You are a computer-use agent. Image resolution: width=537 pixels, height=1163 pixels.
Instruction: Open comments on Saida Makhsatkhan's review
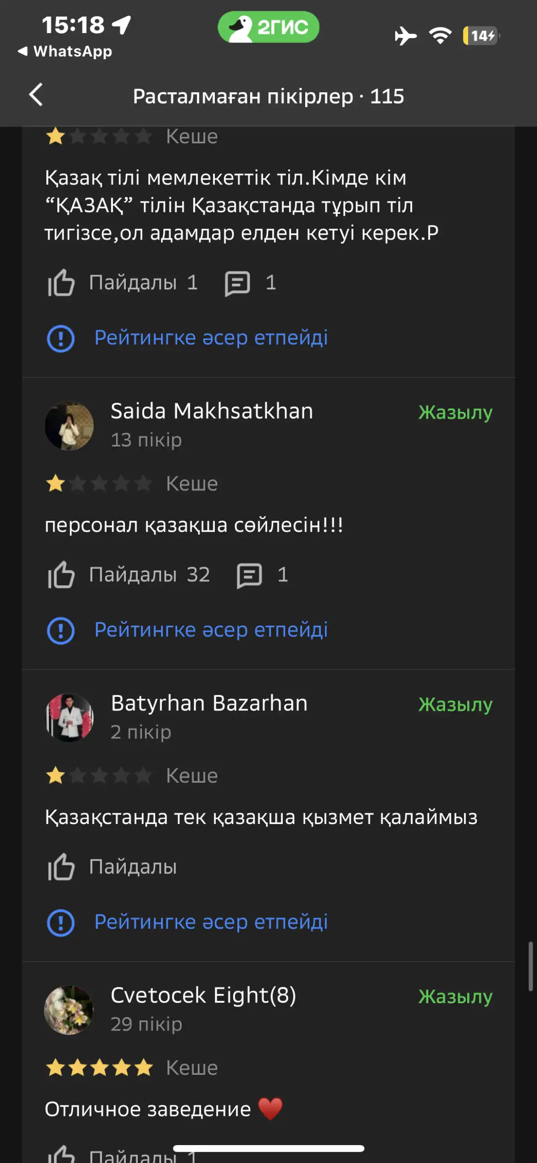click(249, 575)
